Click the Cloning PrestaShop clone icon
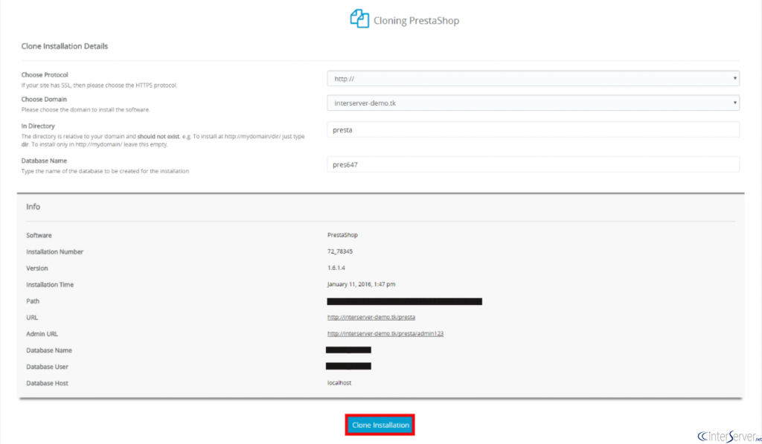Screen dimensions: 762x444 coord(359,19)
